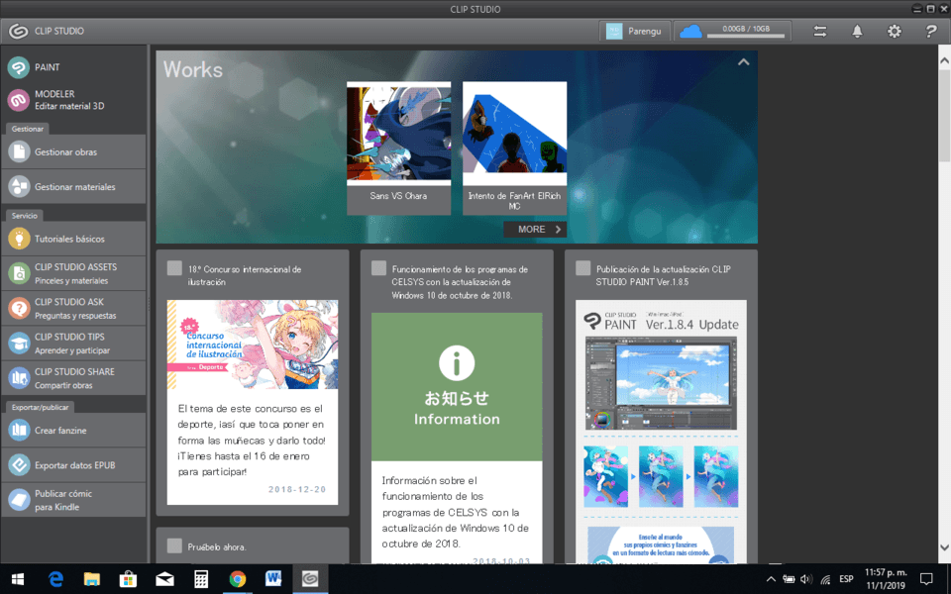Select Crear fanzine

(x=72, y=431)
